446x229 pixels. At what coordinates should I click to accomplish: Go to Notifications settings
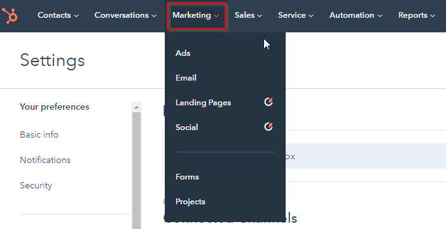(45, 160)
